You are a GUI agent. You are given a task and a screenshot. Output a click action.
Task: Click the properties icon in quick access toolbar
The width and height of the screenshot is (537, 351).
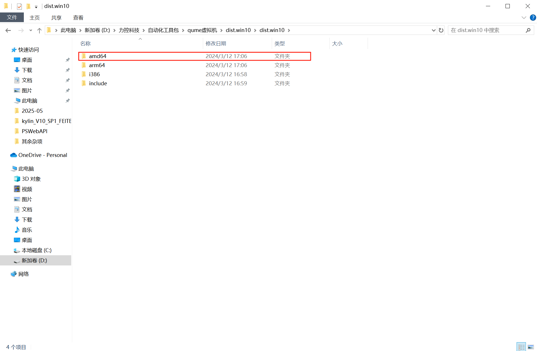coord(19,6)
